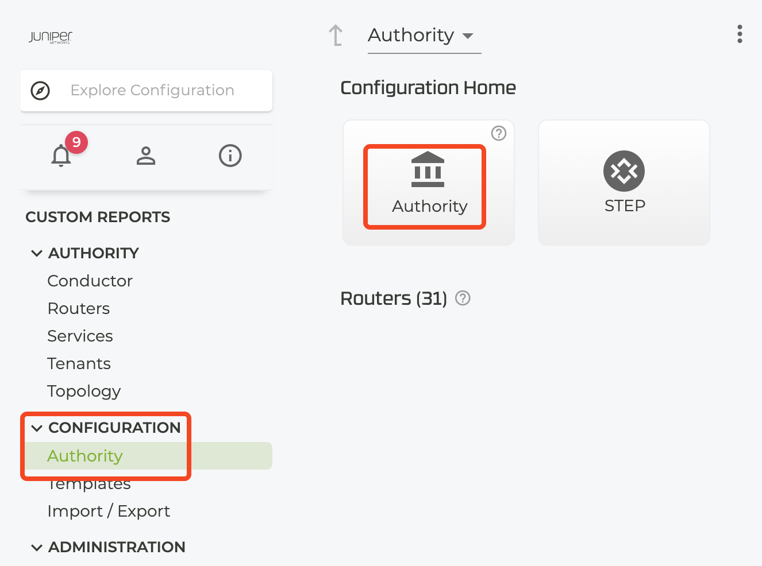Open the Authority configuration card
The height and width of the screenshot is (566, 762).
click(428, 183)
